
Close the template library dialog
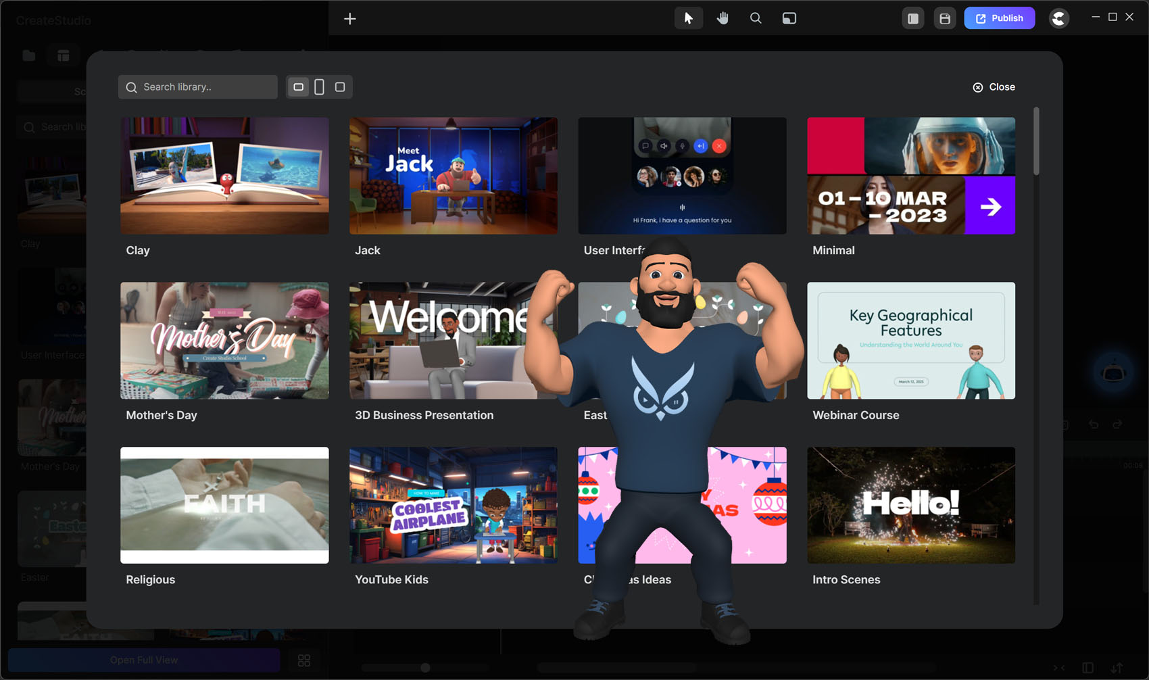pyautogui.click(x=994, y=87)
